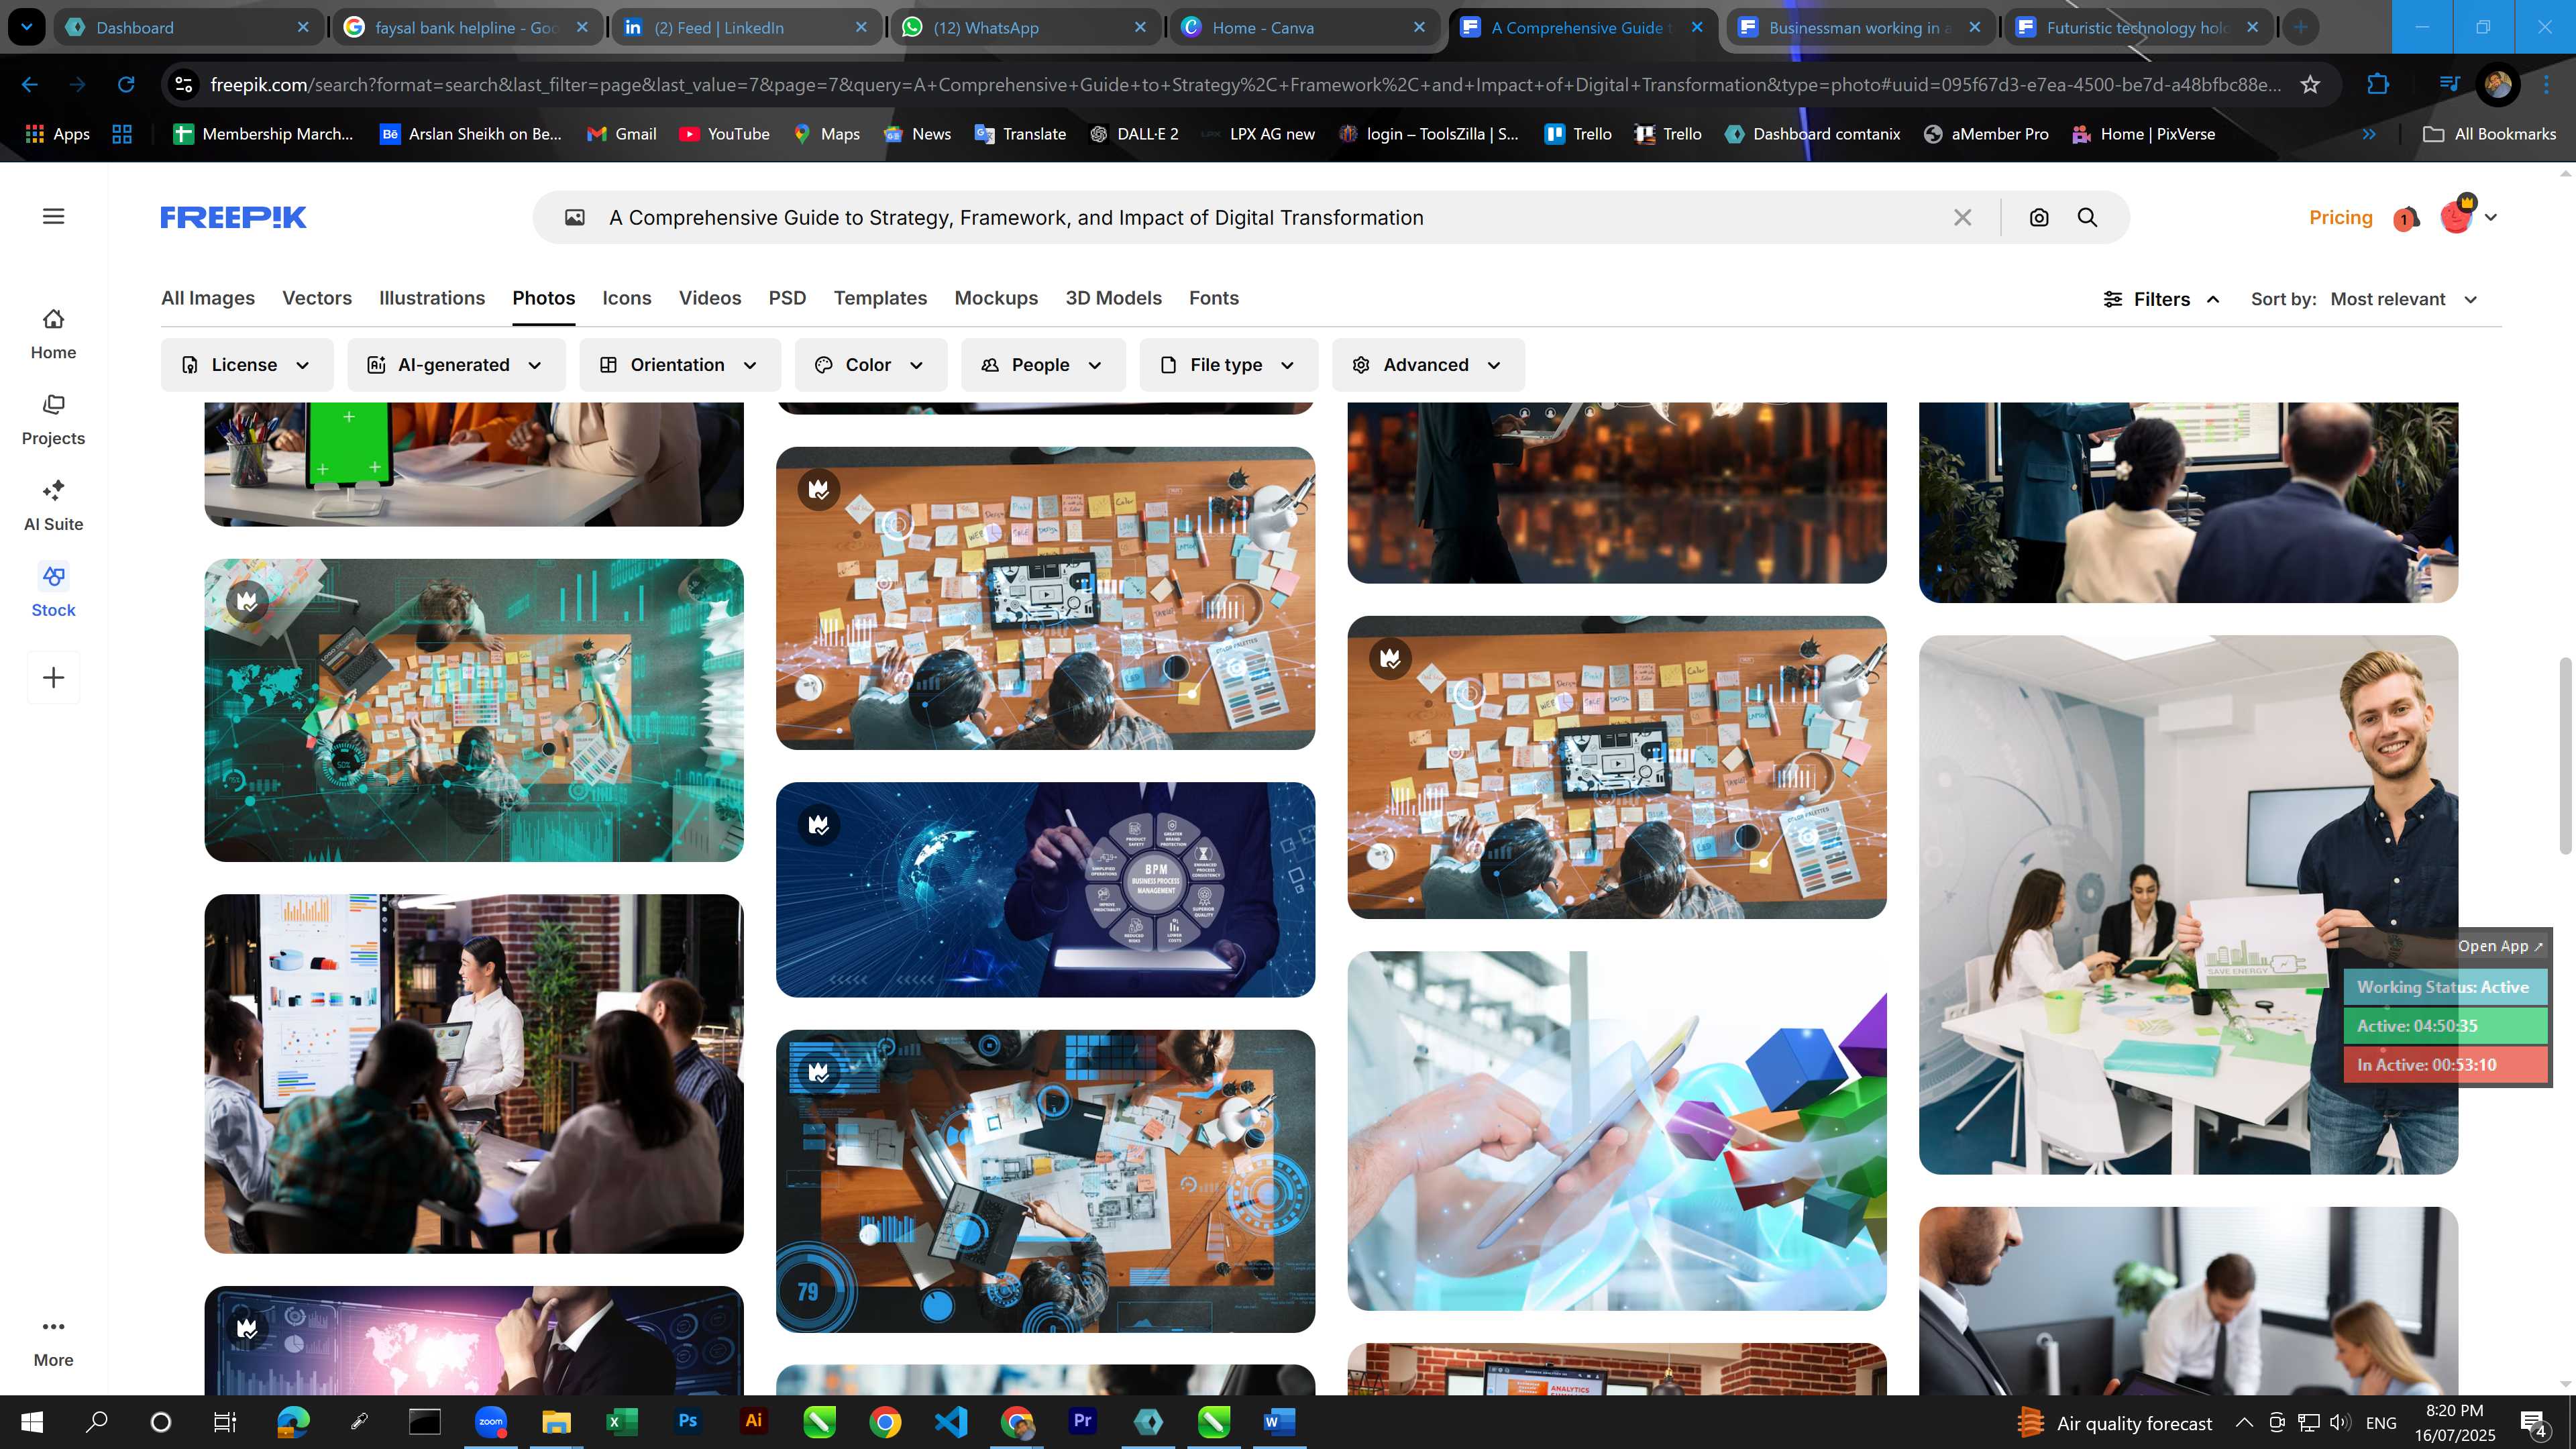The image size is (2576, 1449).
Task: View site information icon in address bar
Action: pos(184,85)
